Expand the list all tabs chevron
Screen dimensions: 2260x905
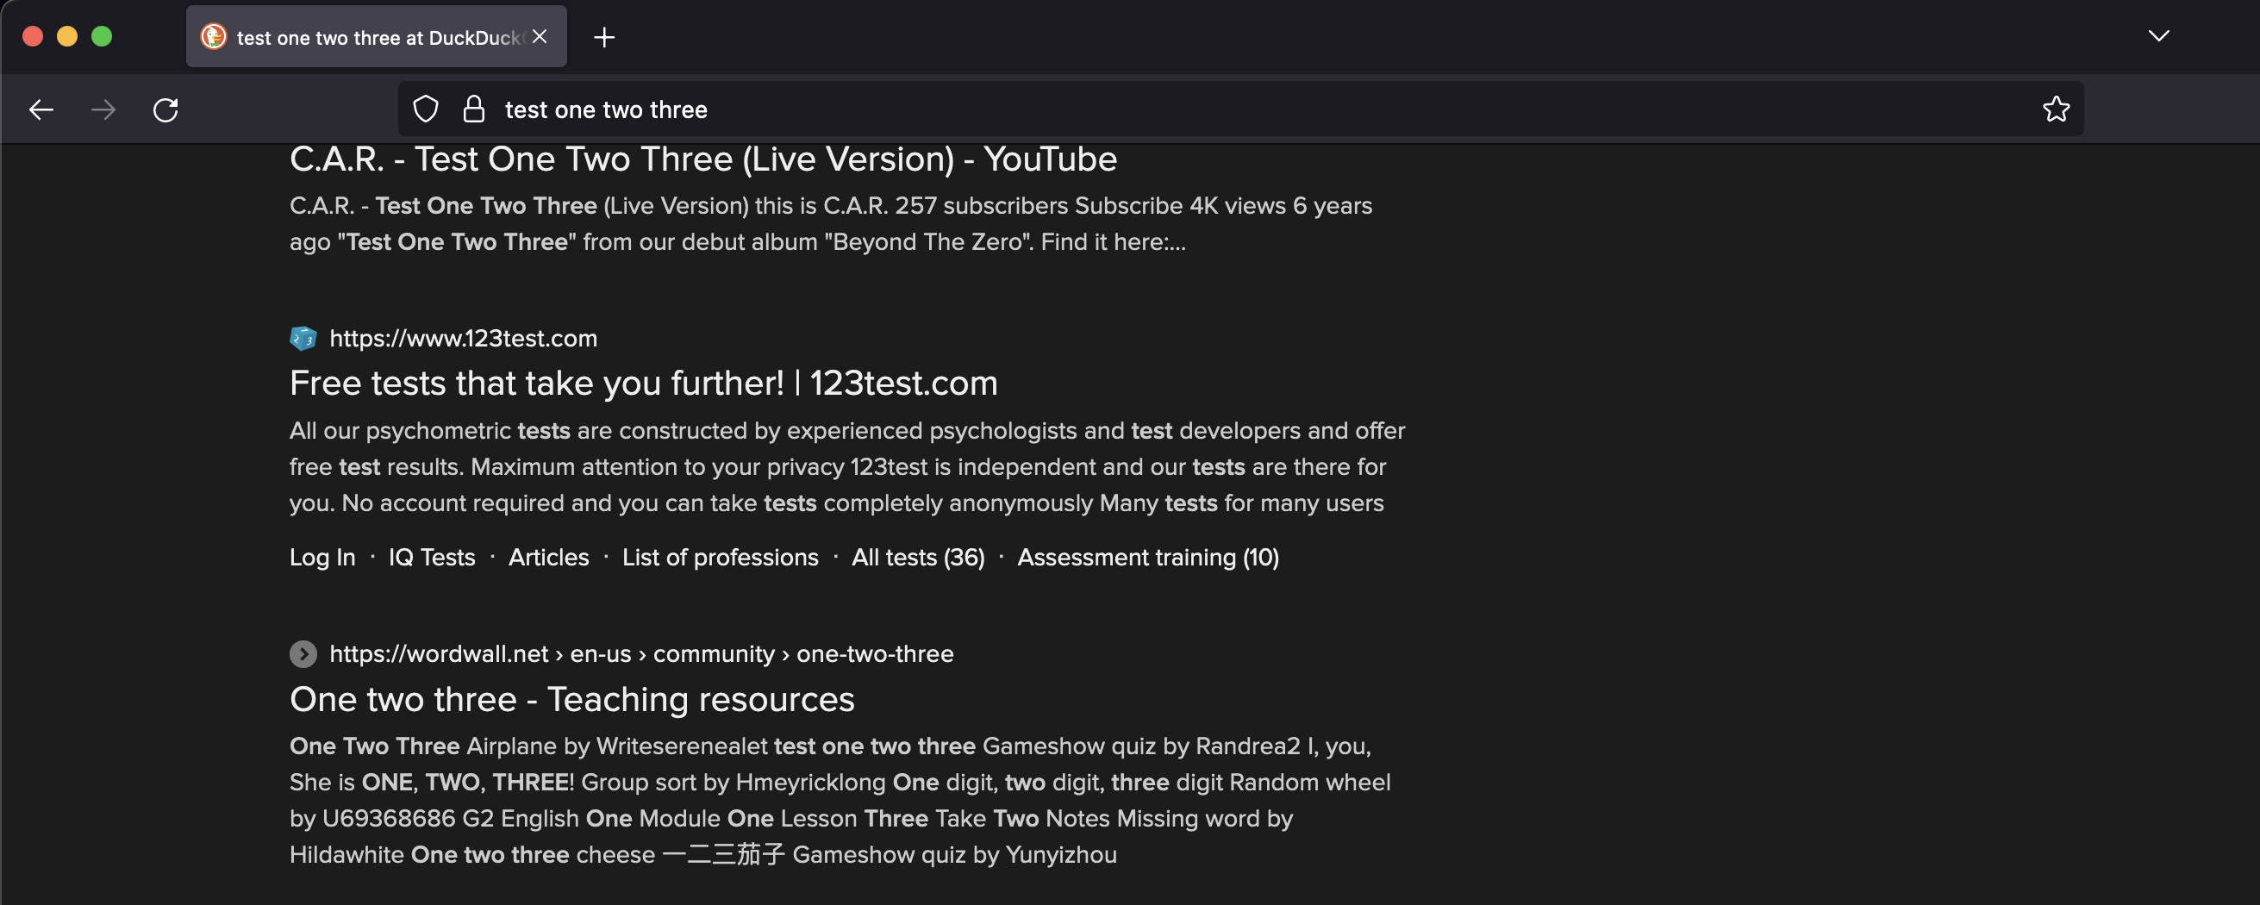2158,36
